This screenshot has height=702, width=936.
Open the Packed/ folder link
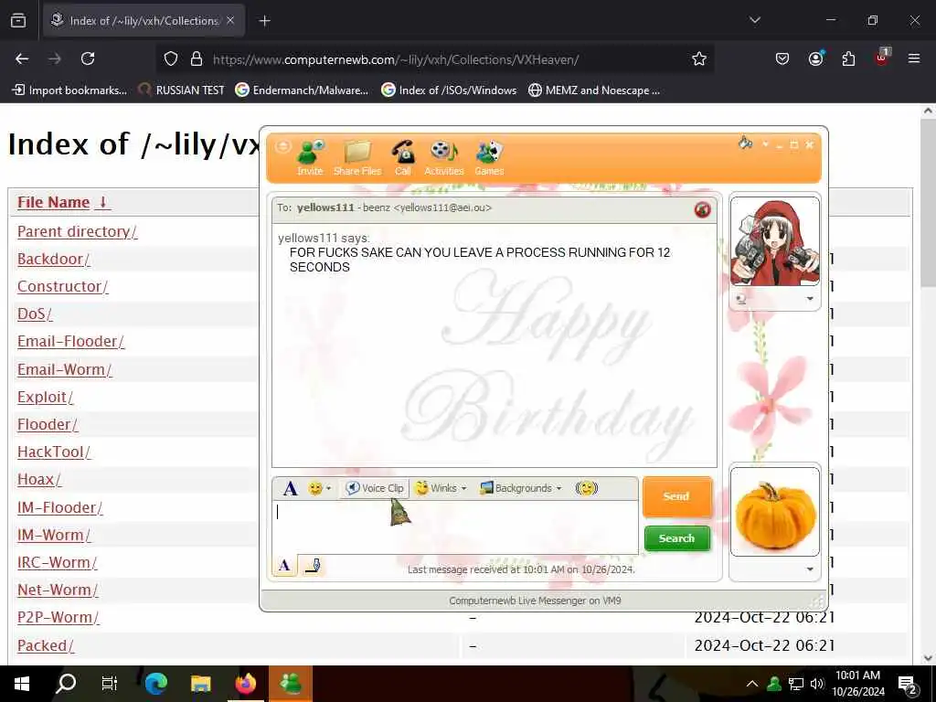(x=46, y=645)
